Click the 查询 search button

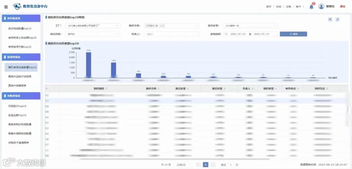click(293, 34)
